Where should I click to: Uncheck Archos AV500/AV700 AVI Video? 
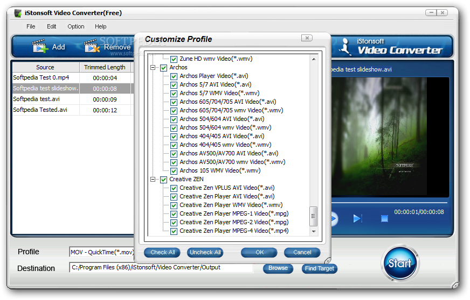(174, 154)
